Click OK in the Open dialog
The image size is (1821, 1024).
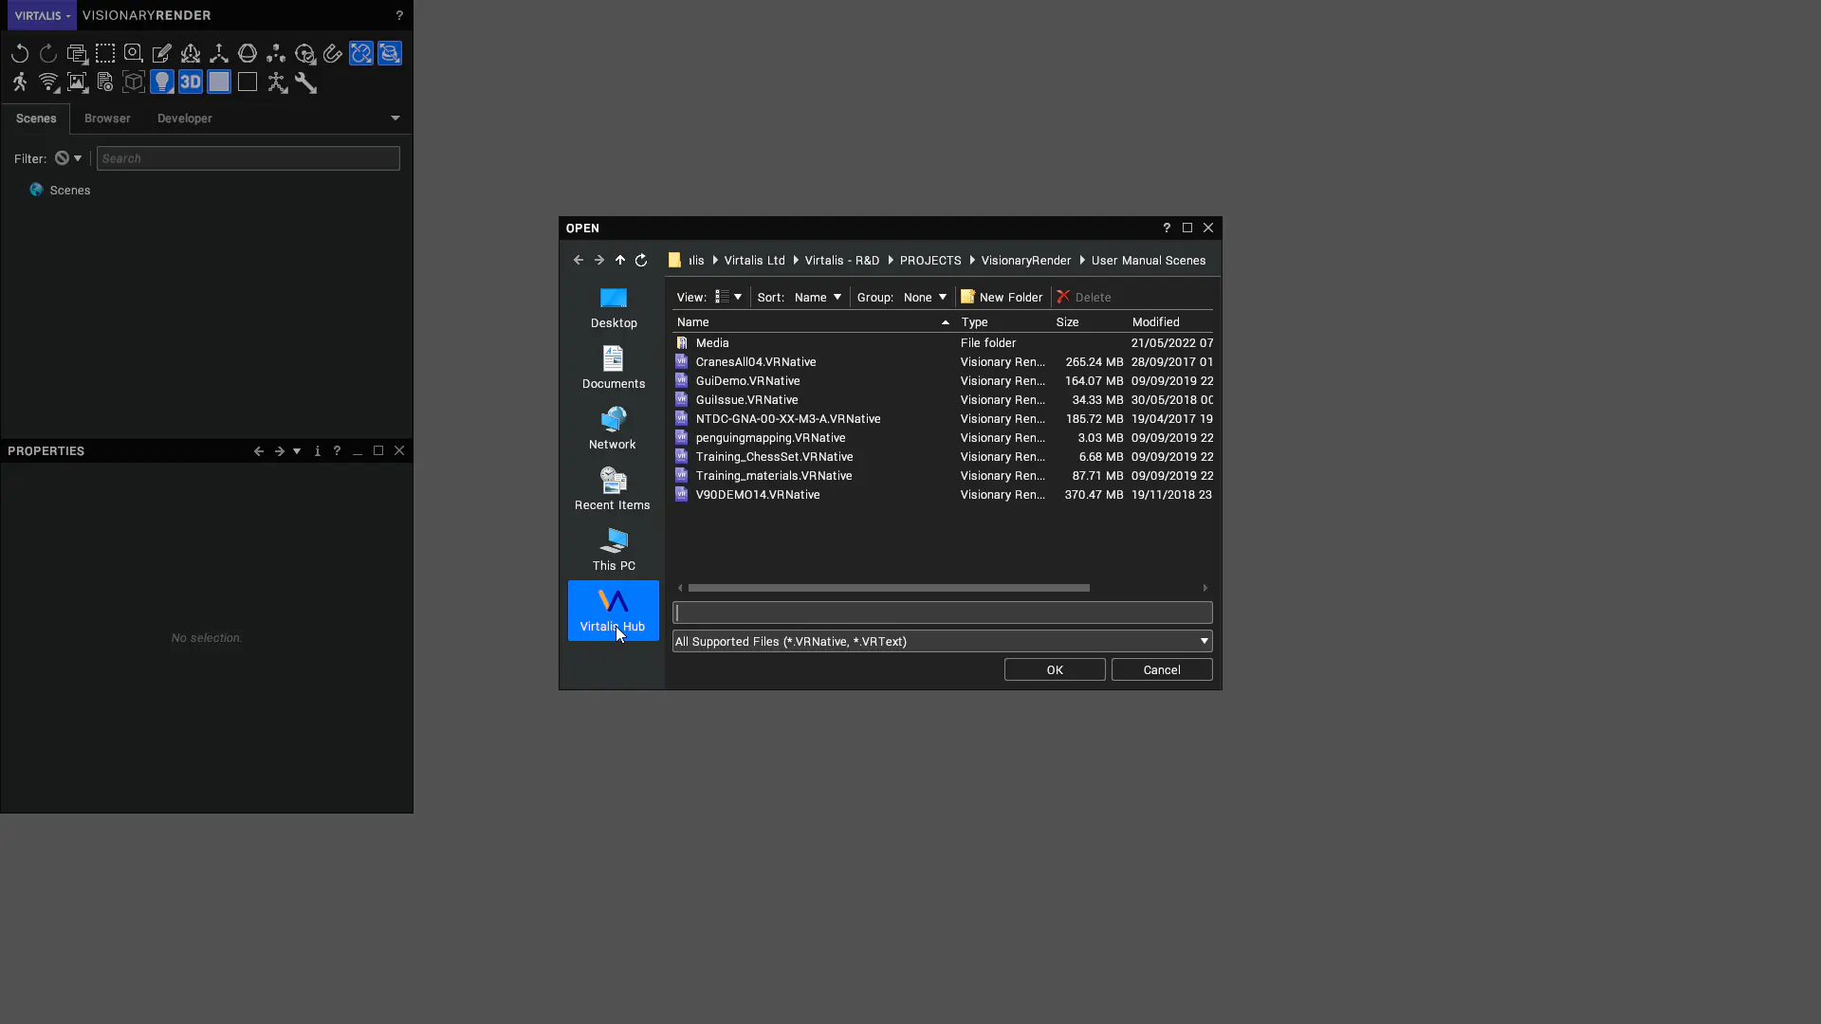(1055, 670)
